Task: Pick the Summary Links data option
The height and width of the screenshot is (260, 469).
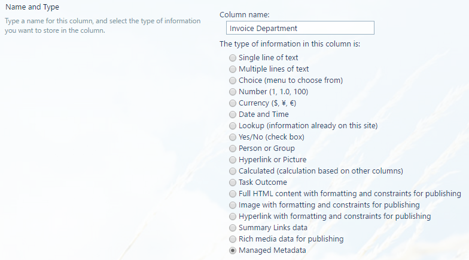Action: tap(233, 228)
